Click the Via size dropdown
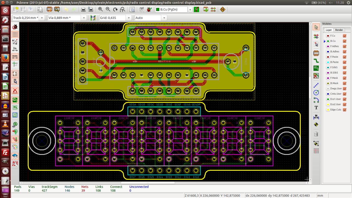Viewport: 352px width, 198px height. click(84, 18)
